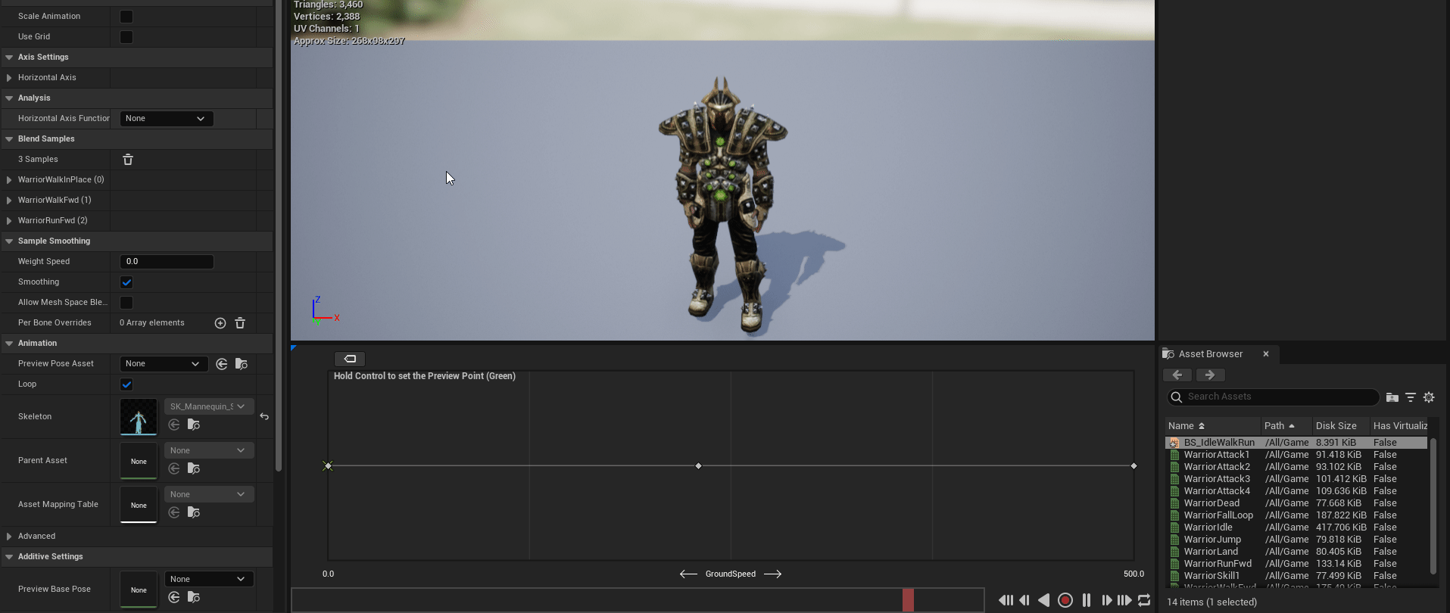This screenshot has width=1450, height=613.
Task: Go forward in Asset Browser history
Action: coord(1210,375)
